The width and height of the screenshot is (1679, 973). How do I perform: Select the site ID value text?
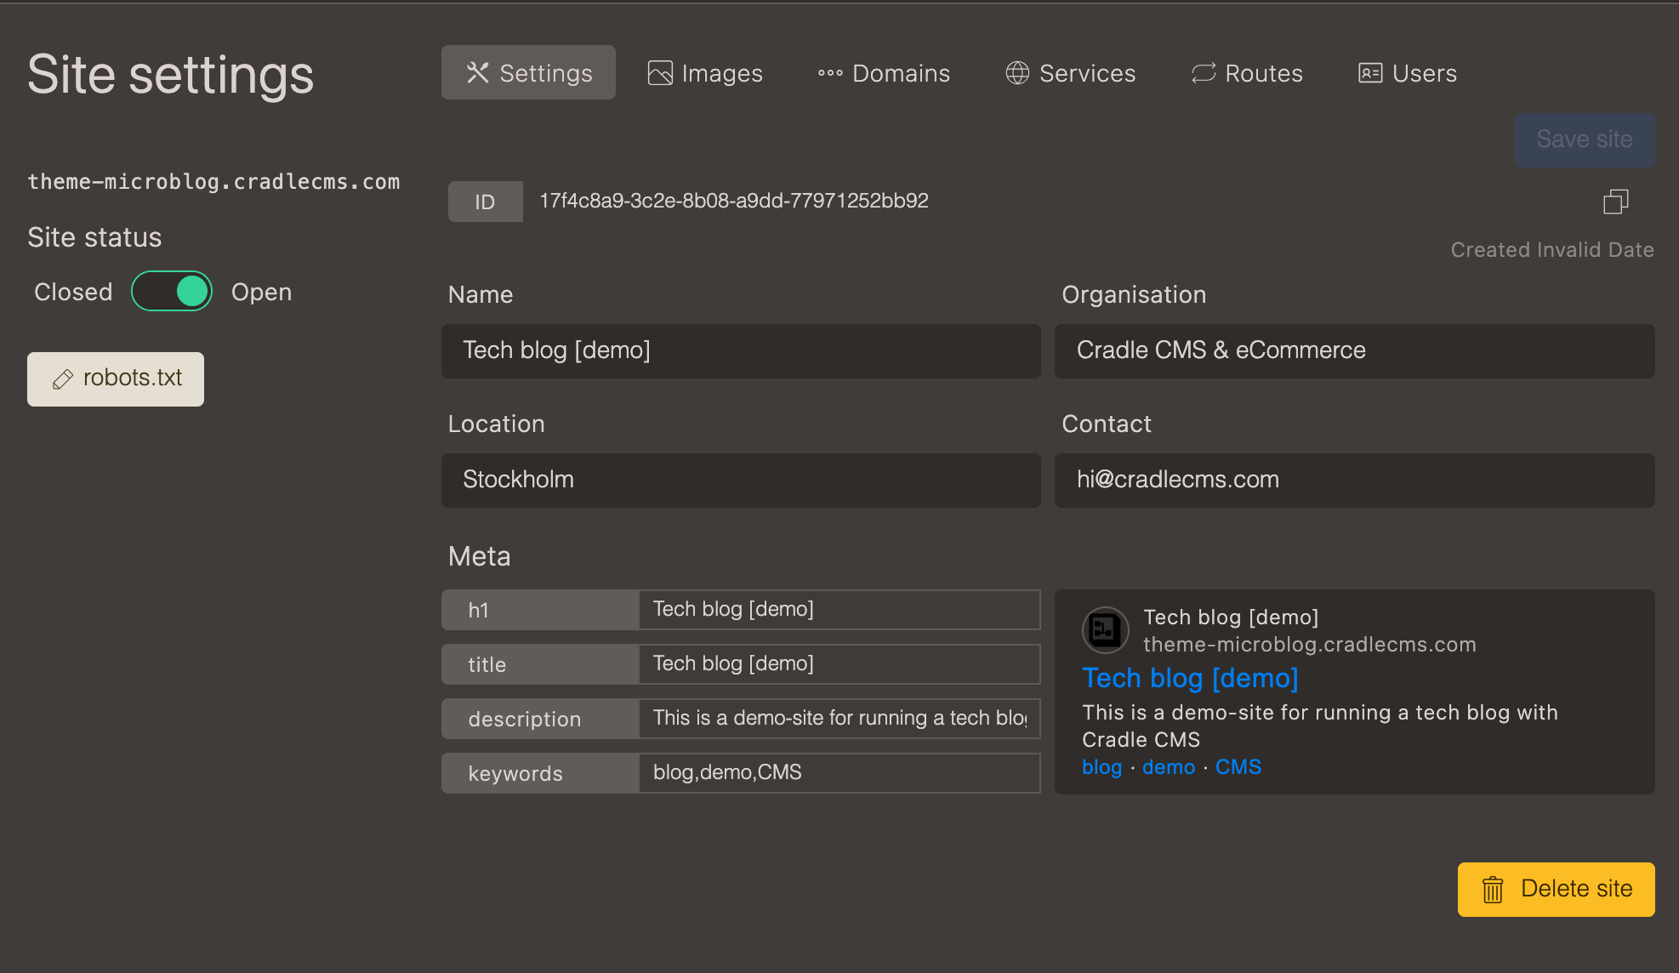click(734, 202)
